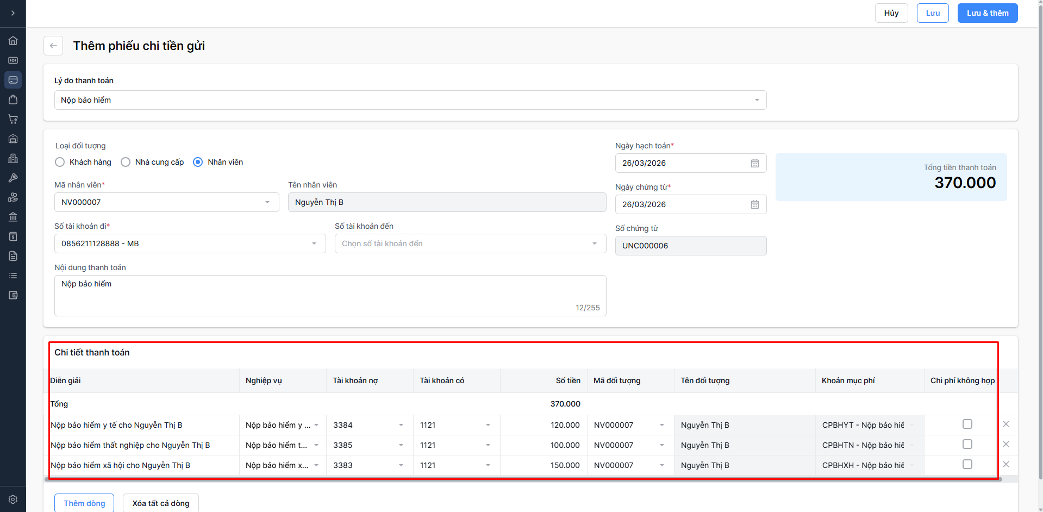
Task: Open the Mã nhân viên dropdown
Action: (x=166, y=202)
